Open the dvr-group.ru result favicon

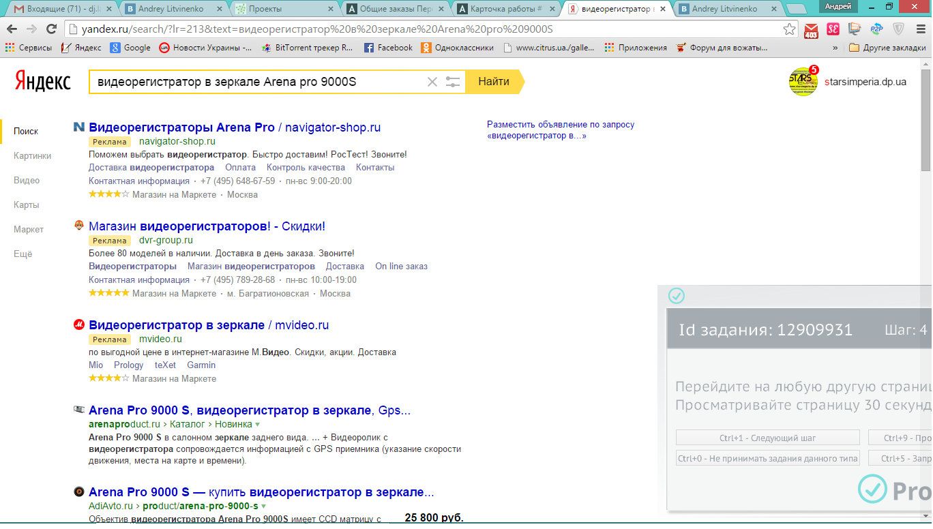(79, 226)
